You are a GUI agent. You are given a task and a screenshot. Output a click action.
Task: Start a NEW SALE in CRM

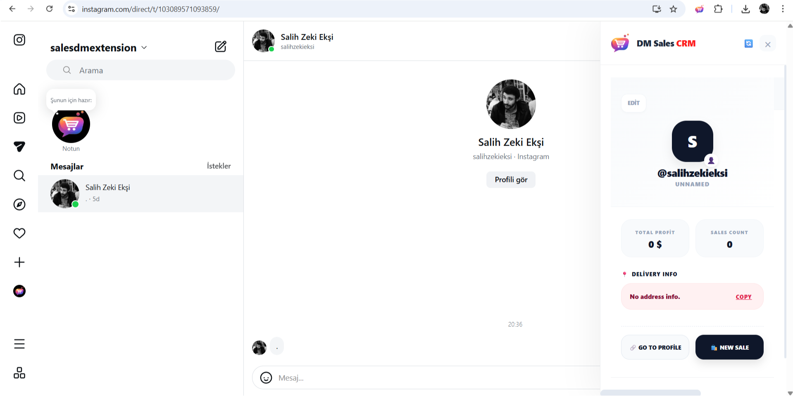[729, 347]
